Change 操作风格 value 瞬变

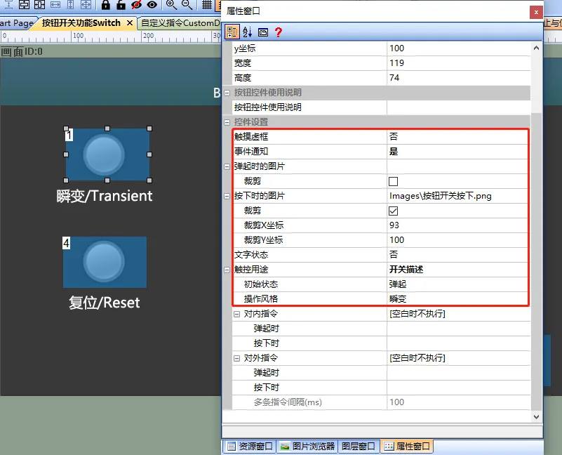(x=457, y=299)
